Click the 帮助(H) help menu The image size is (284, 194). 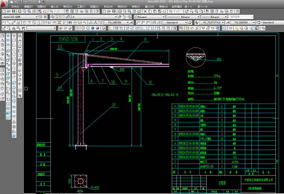coord(163,6)
